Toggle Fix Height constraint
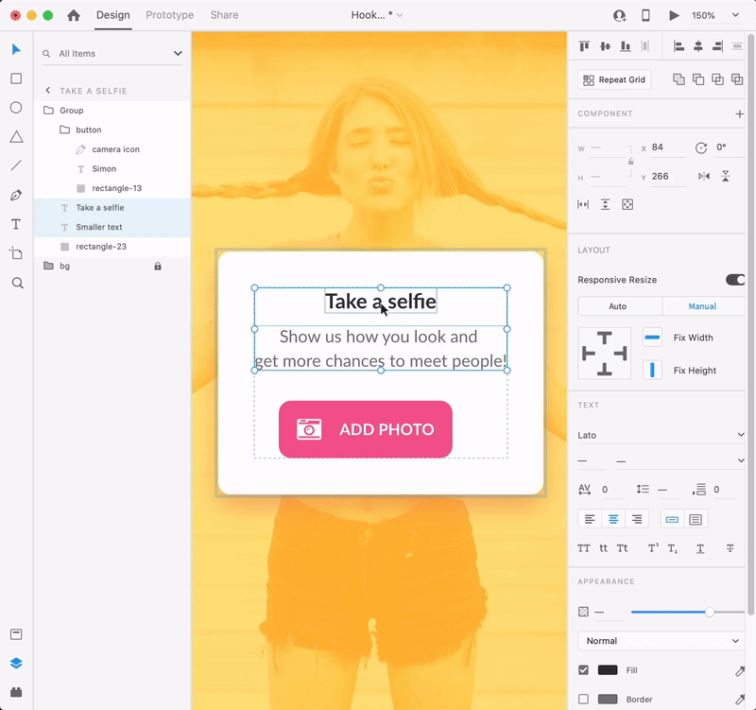The height and width of the screenshot is (710, 756). pyautogui.click(x=652, y=370)
